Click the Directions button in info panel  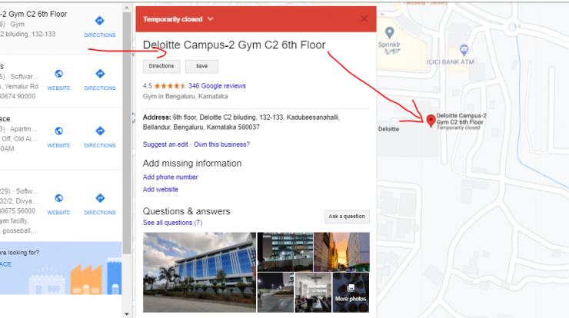point(161,66)
